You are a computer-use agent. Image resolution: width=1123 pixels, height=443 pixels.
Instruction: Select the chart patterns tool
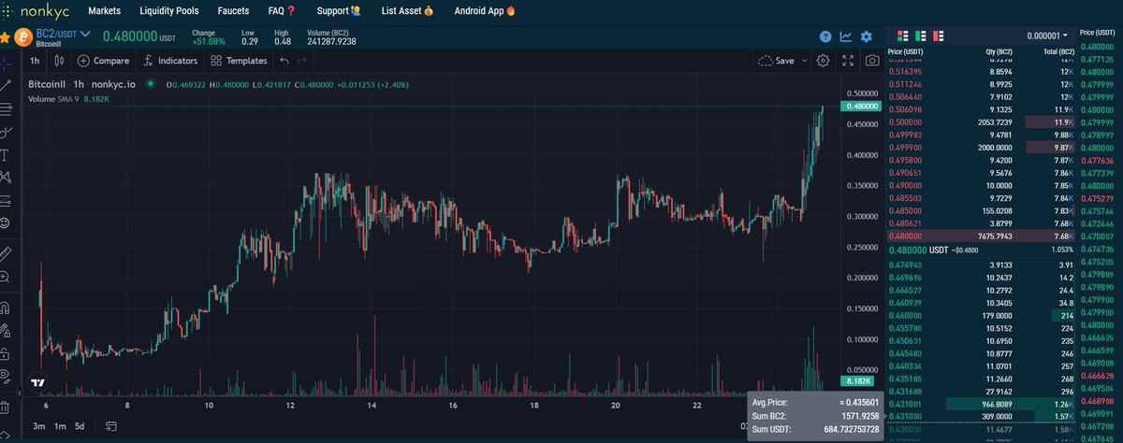(6, 177)
